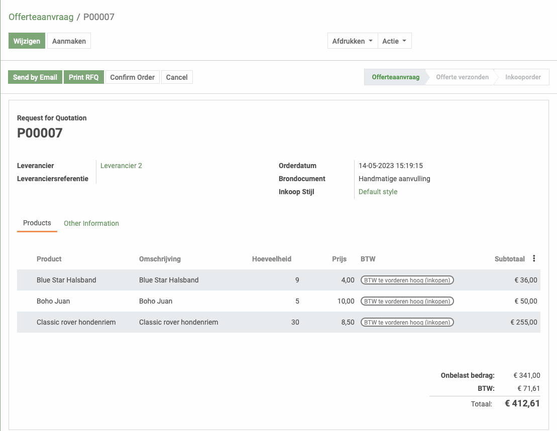The image size is (557, 431).
Task: Click the Blue Star Halsband description cell
Action: (x=169, y=280)
